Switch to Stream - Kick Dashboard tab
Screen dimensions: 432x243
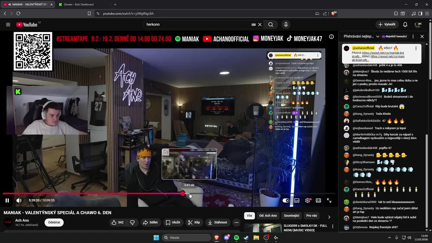(78, 4)
